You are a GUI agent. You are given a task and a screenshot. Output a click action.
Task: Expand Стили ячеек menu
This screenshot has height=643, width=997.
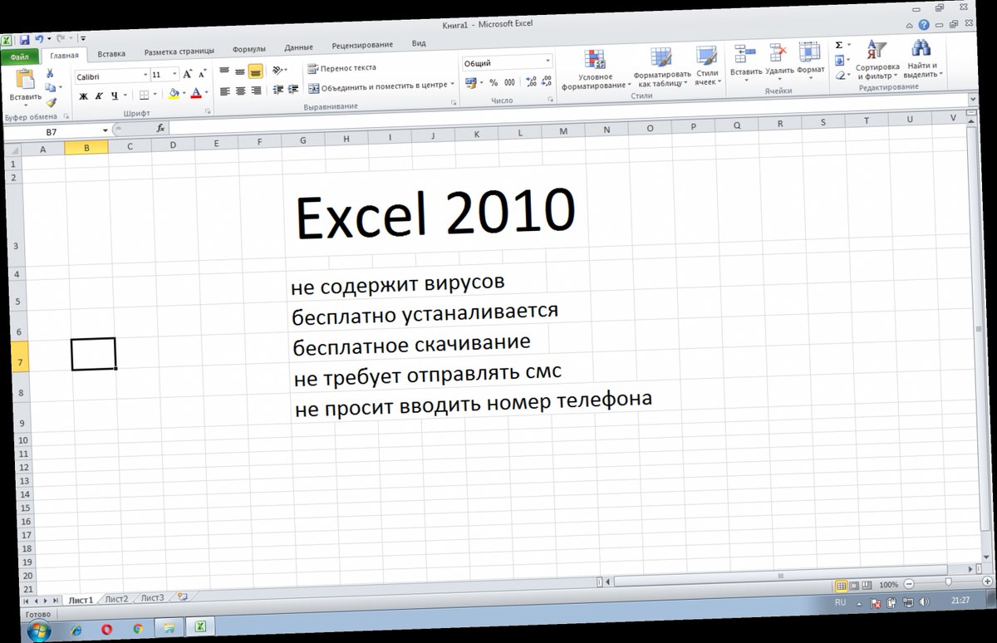pos(707,66)
